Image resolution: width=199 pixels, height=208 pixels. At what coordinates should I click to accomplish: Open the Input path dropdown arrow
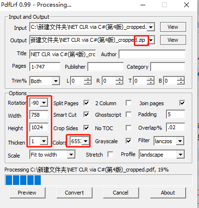151,27
